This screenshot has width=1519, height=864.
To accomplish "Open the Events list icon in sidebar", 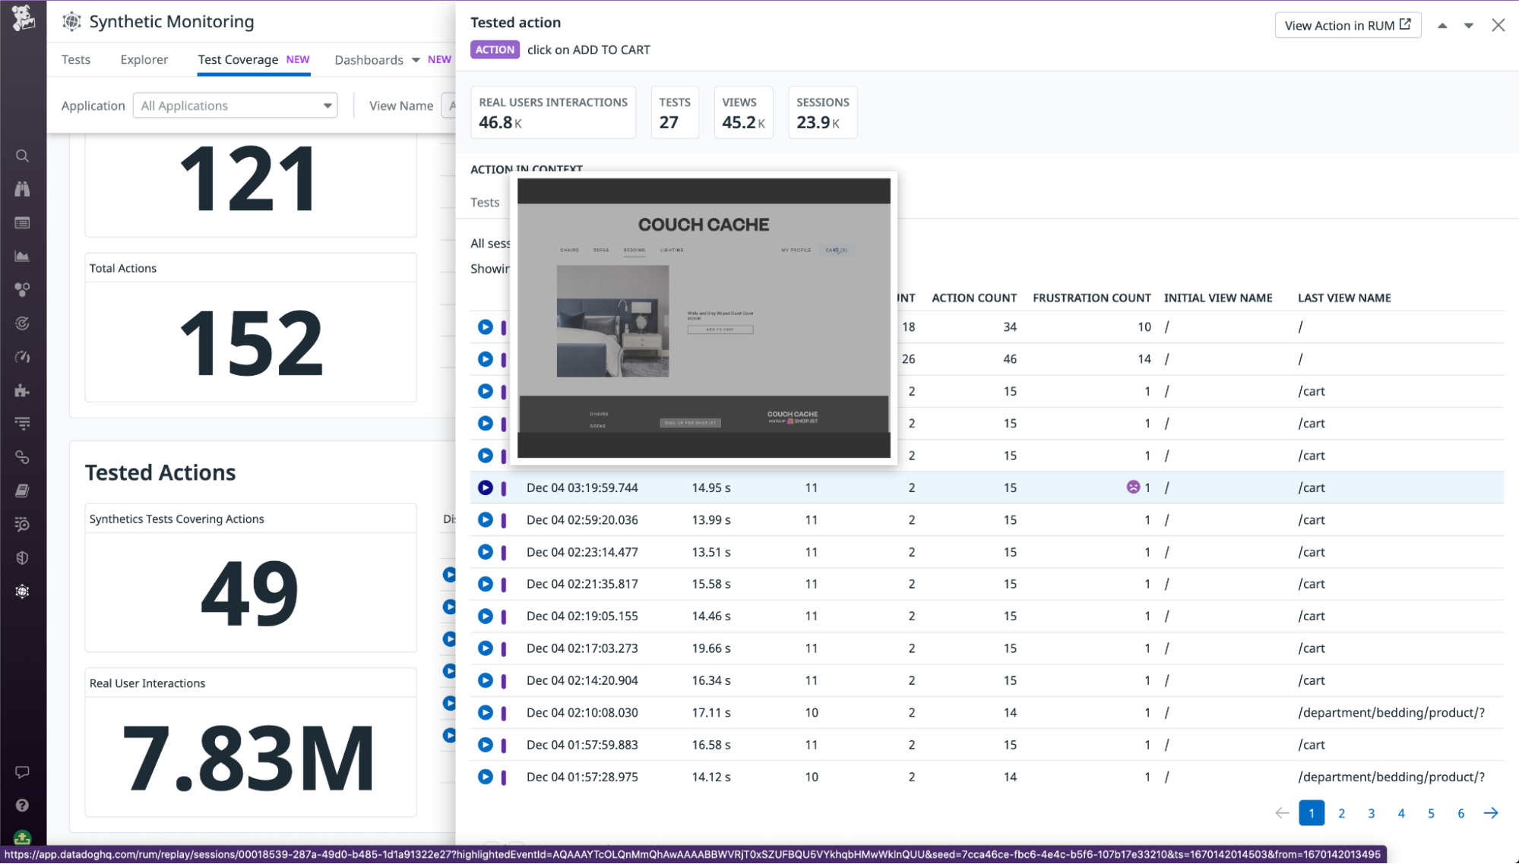I will [23, 222].
